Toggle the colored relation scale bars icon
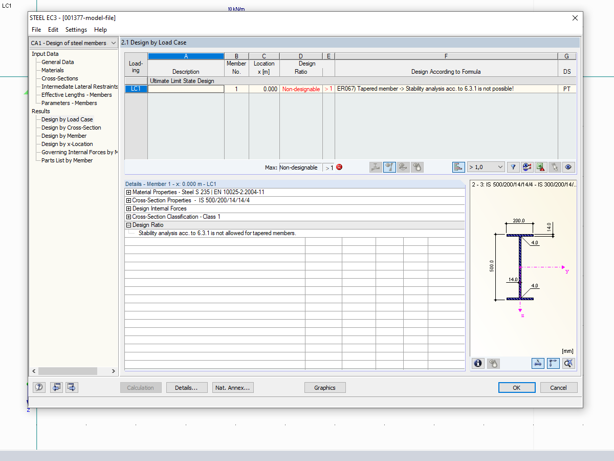Screen dimensions: 614x461 [x=458, y=167]
